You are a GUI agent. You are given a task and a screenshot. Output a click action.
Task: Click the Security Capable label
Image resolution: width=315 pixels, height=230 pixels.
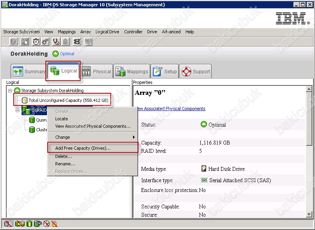tap(160, 206)
